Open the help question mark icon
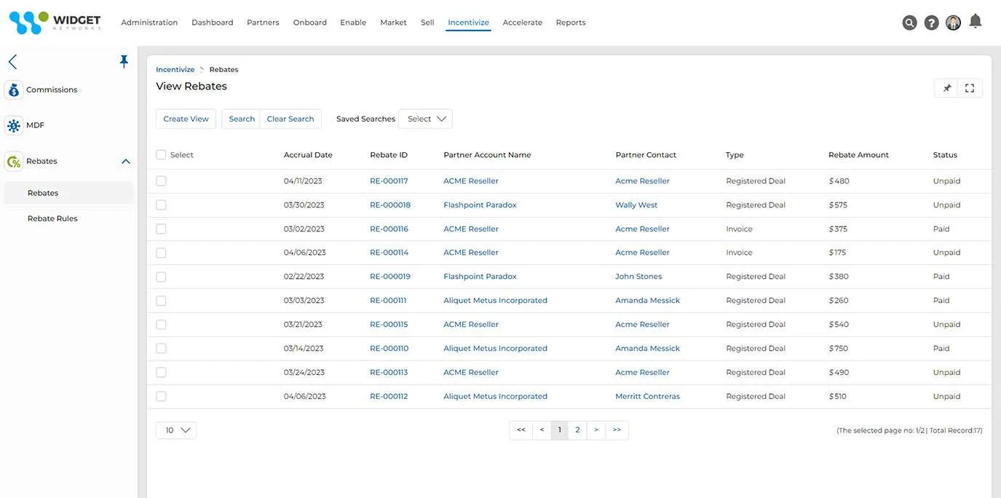The height and width of the screenshot is (498, 1001). (x=931, y=23)
